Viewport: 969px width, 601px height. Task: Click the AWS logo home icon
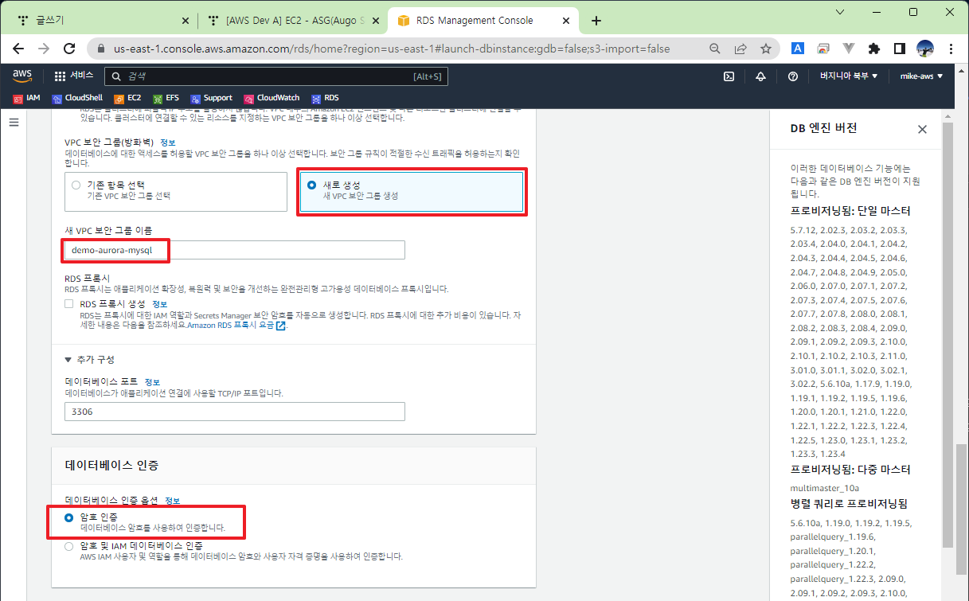click(x=22, y=76)
